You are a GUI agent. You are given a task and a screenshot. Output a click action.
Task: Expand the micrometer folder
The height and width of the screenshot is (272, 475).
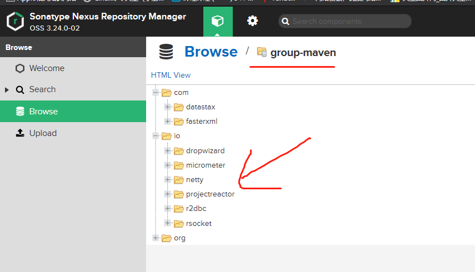coord(167,165)
